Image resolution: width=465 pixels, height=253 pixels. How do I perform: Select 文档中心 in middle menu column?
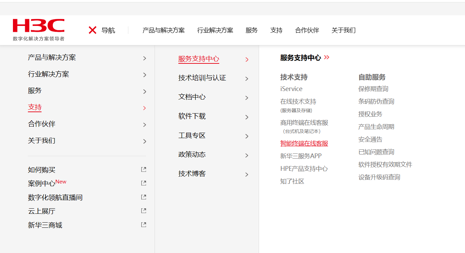(192, 97)
